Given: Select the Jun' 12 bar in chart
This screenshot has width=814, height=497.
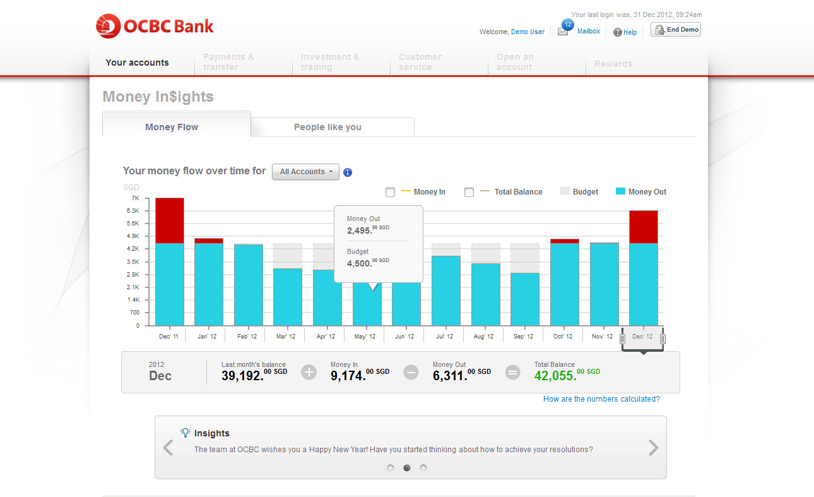Looking at the screenshot, I should tap(406, 303).
